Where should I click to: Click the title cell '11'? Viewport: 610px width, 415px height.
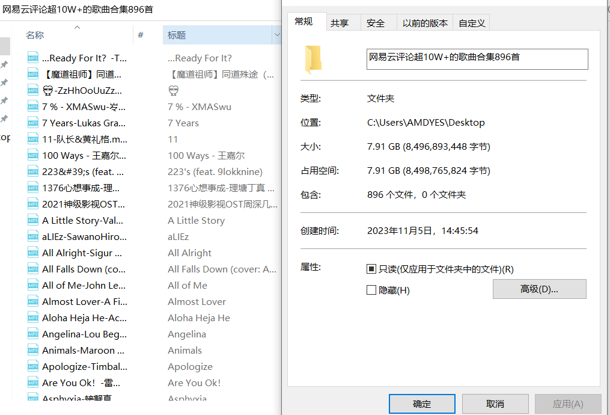pos(172,140)
